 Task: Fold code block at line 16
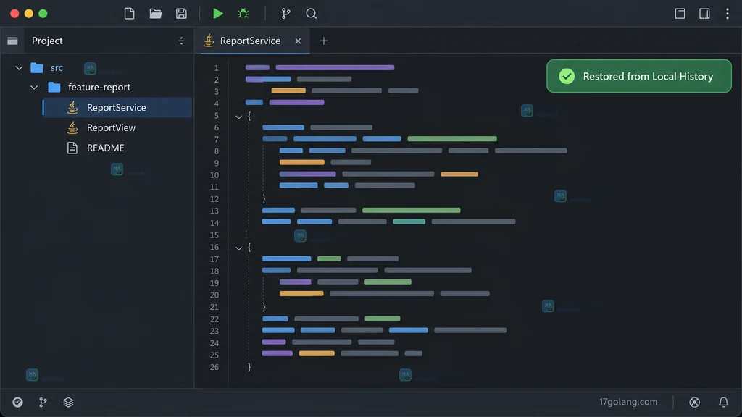pos(238,248)
